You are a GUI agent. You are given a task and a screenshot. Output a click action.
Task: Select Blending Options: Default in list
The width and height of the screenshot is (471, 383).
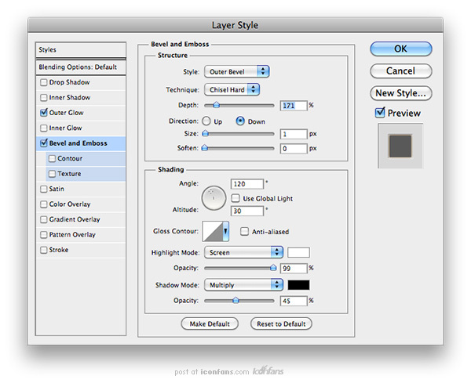click(x=77, y=67)
